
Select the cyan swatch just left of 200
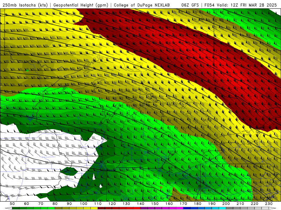222,208
